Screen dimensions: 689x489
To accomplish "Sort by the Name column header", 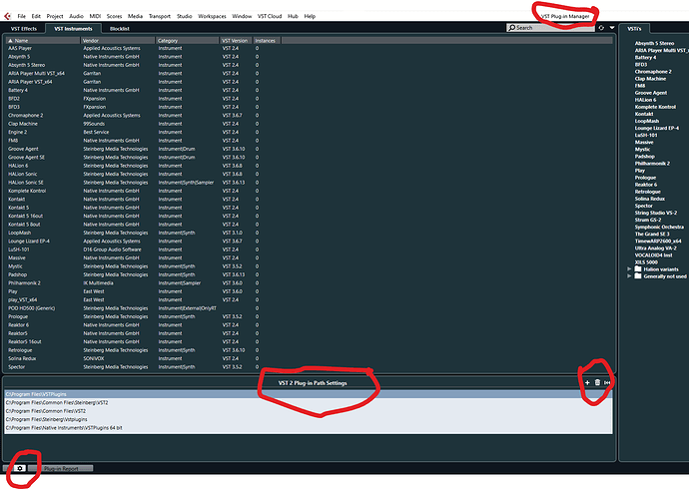I will (43, 40).
